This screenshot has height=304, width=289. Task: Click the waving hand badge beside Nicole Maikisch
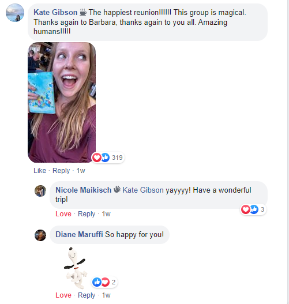(117, 189)
